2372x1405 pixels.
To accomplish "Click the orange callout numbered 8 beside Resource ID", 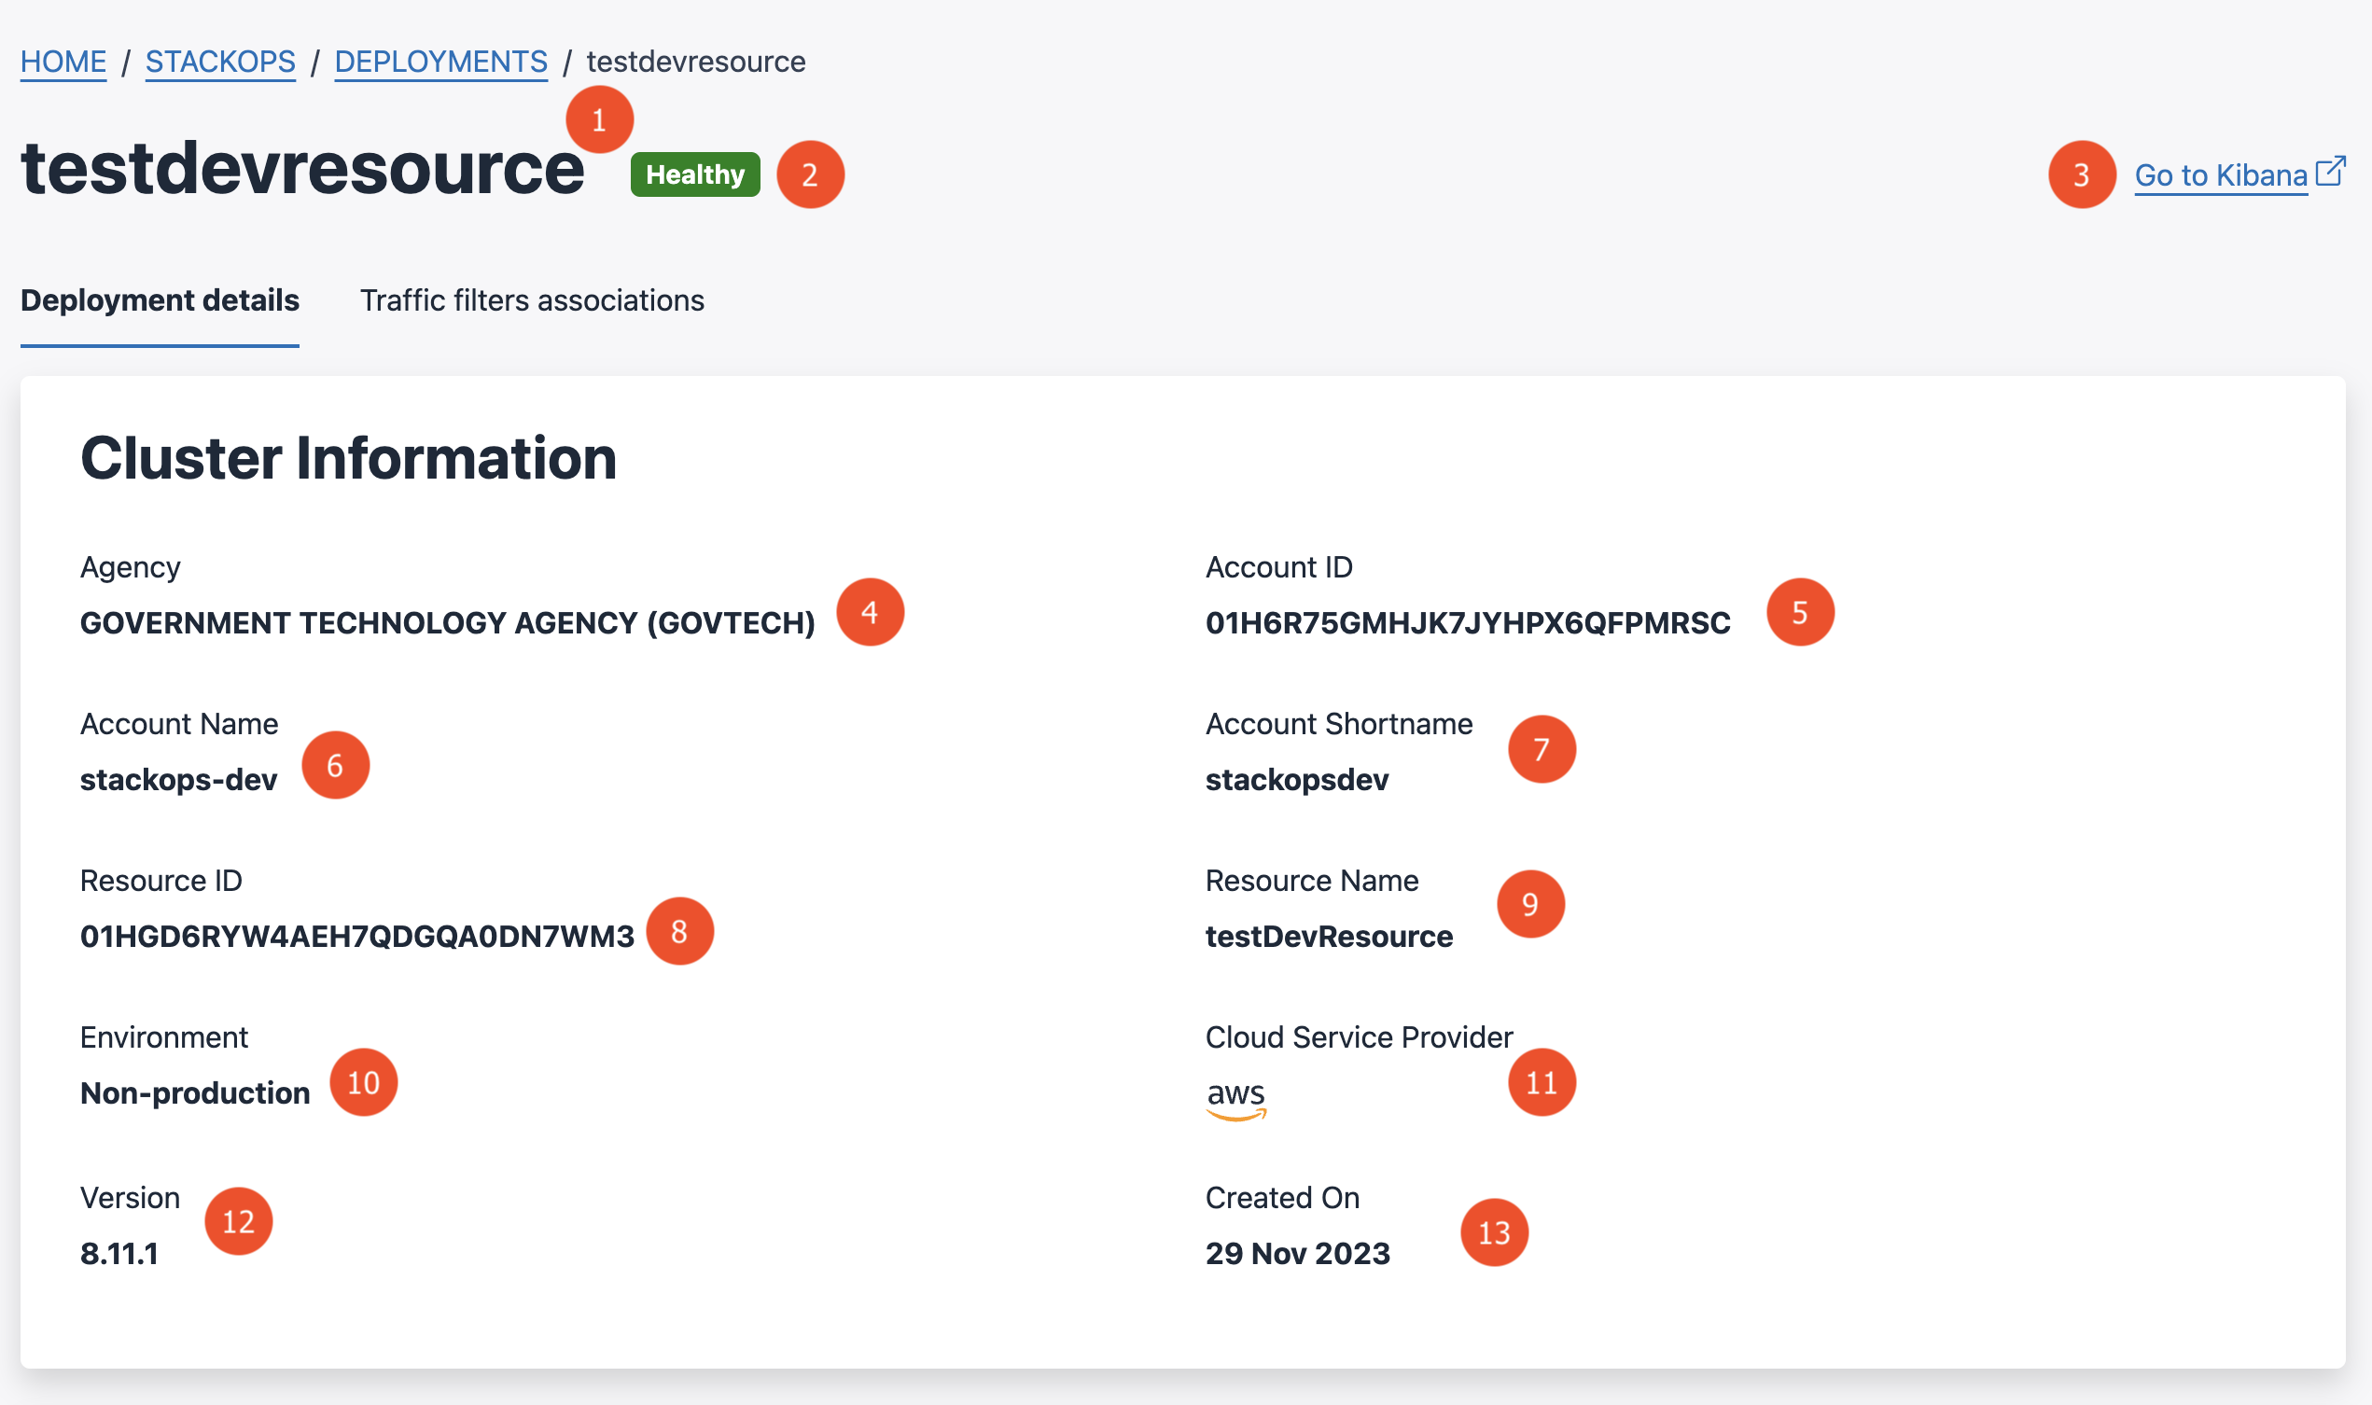I will pyautogui.click(x=679, y=931).
